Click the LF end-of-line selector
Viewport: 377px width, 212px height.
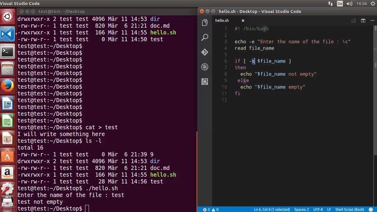coord(329,209)
